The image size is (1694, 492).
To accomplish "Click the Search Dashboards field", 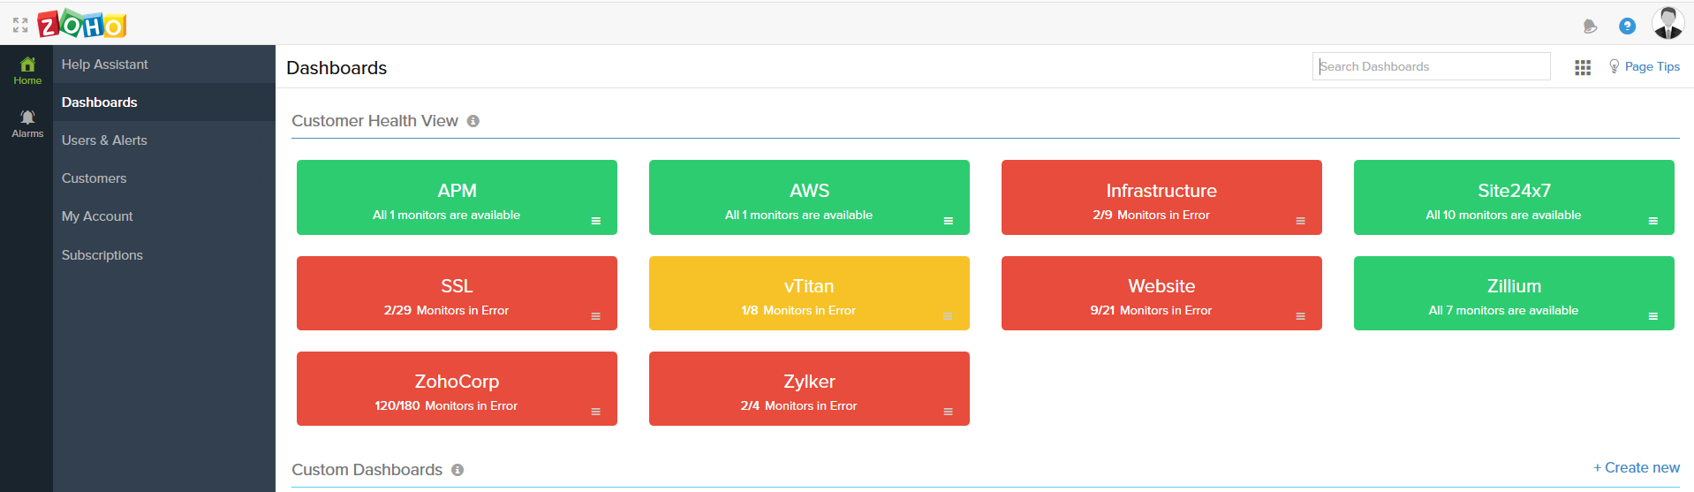I will coord(1431,66).
